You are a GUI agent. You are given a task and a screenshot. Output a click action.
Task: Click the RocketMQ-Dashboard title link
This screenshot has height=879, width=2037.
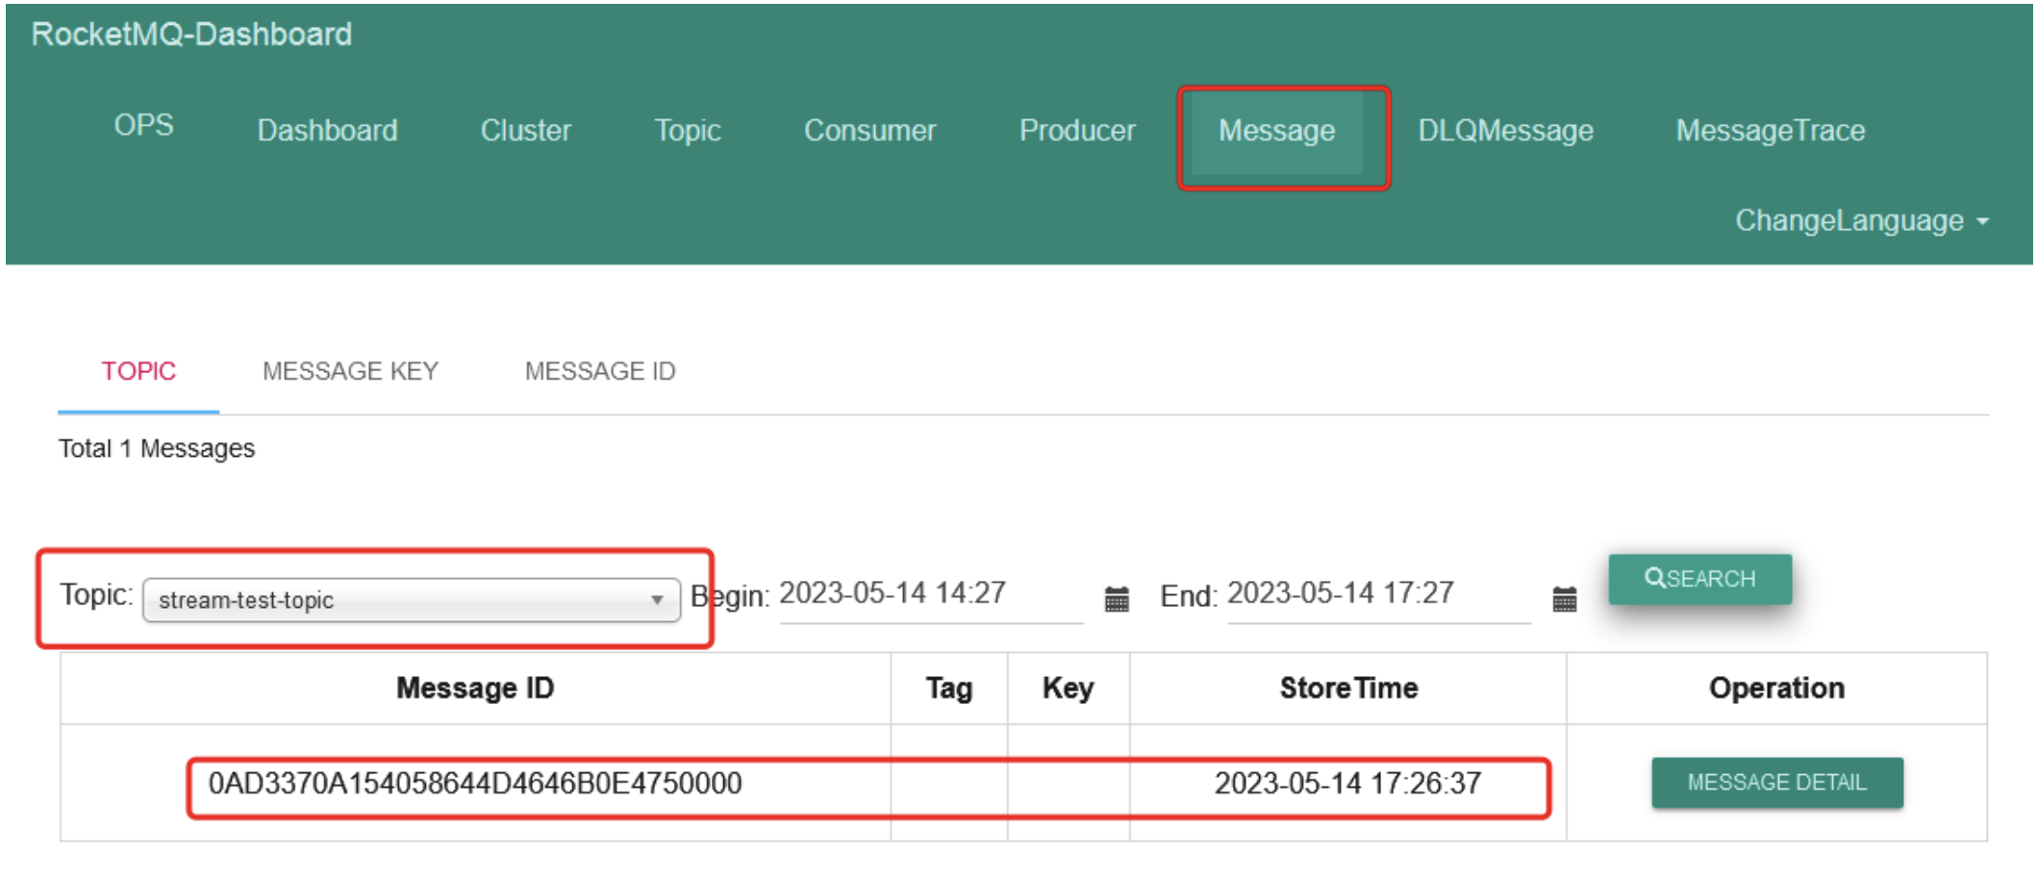[191, 35]
